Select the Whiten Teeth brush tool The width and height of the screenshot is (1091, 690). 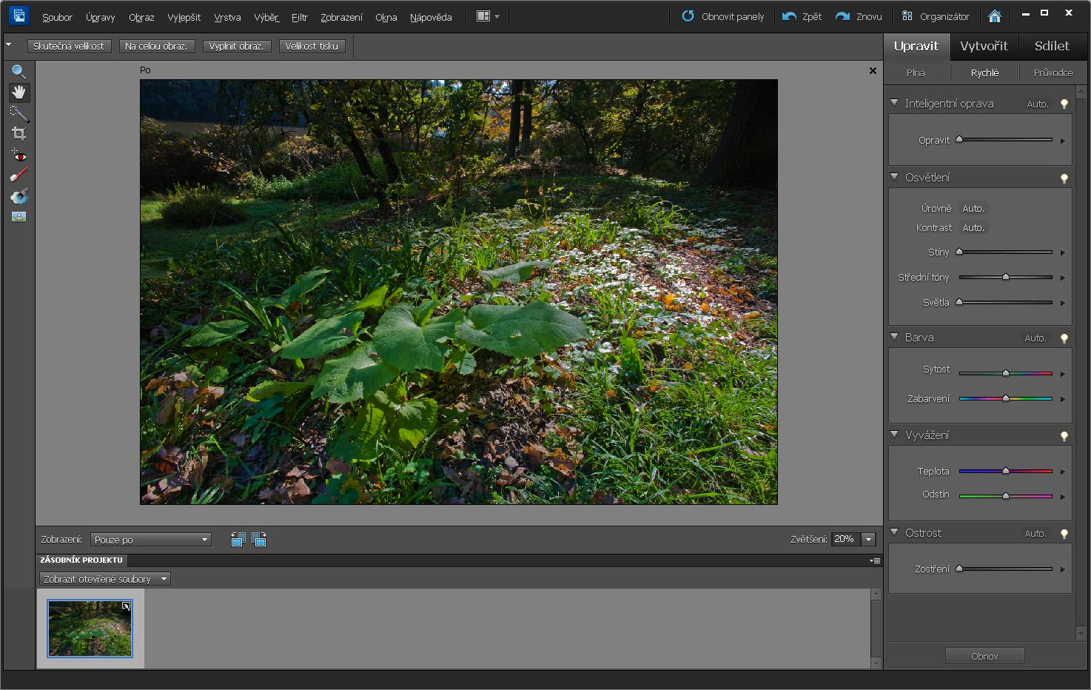click(x=19, y=175)
